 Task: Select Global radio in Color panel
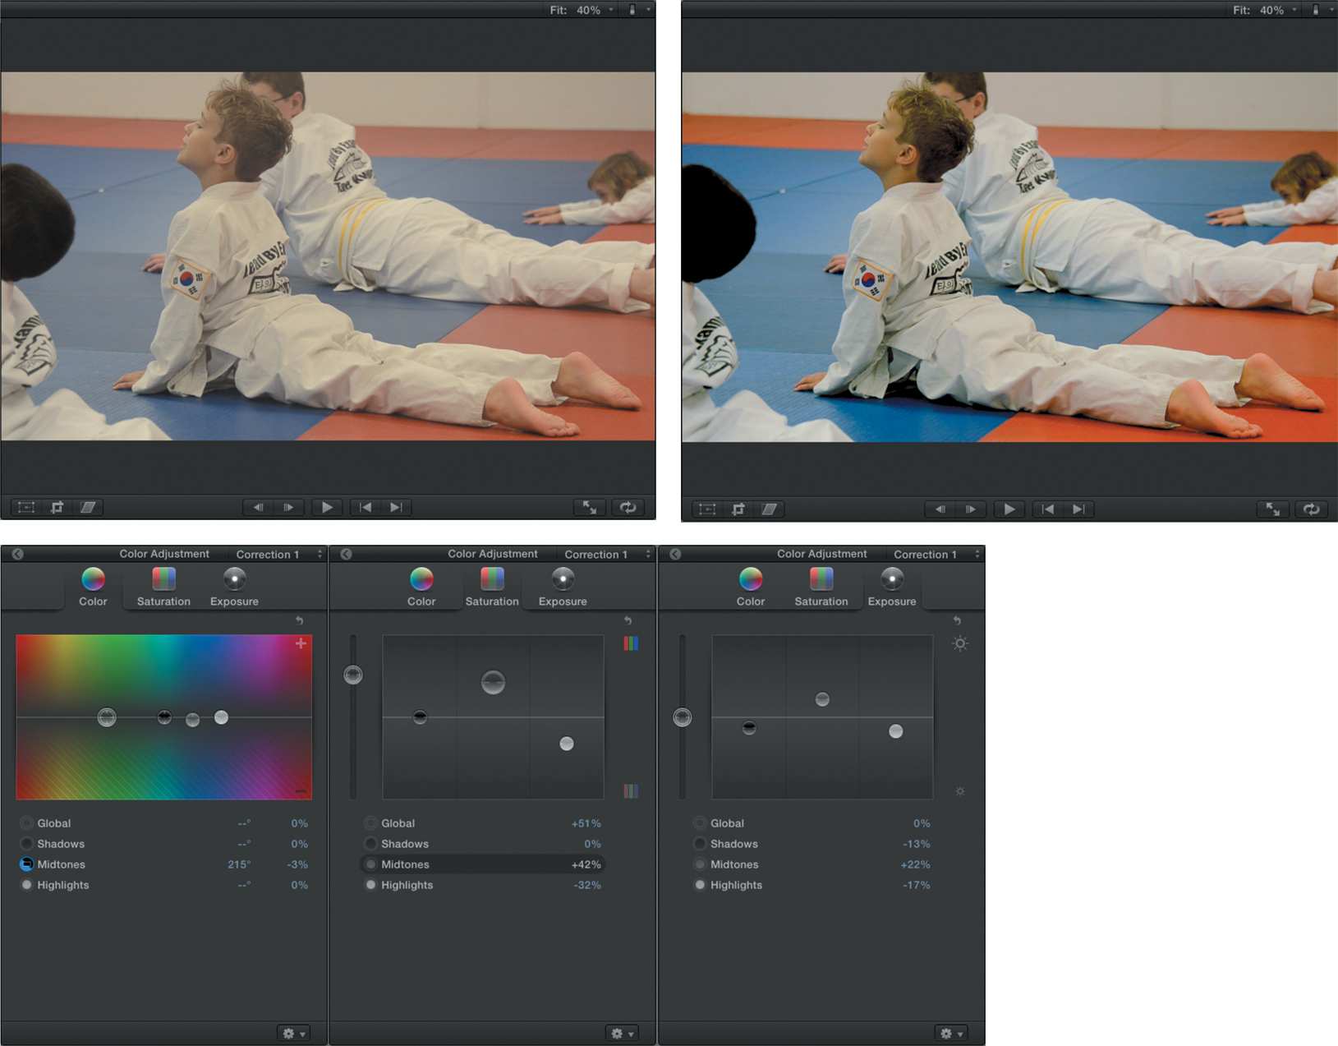point(26,823)
